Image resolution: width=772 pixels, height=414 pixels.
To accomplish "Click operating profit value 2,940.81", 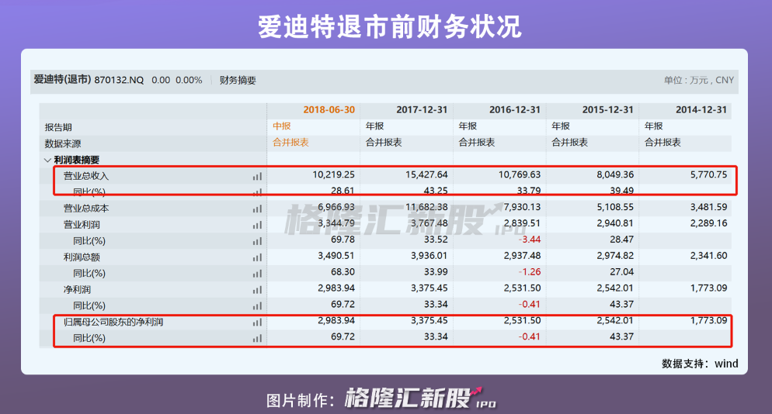I will 615,224.
